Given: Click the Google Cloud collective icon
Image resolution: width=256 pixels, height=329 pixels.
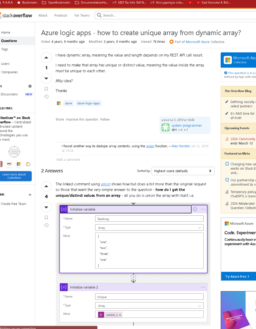Looking at the screenshot, I should [28, 164].
